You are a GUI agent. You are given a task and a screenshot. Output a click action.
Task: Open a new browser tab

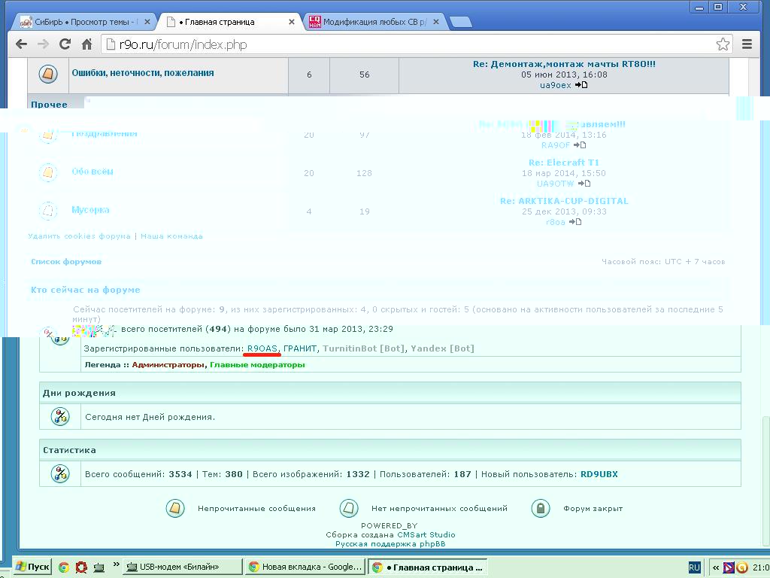click(460, 22)
